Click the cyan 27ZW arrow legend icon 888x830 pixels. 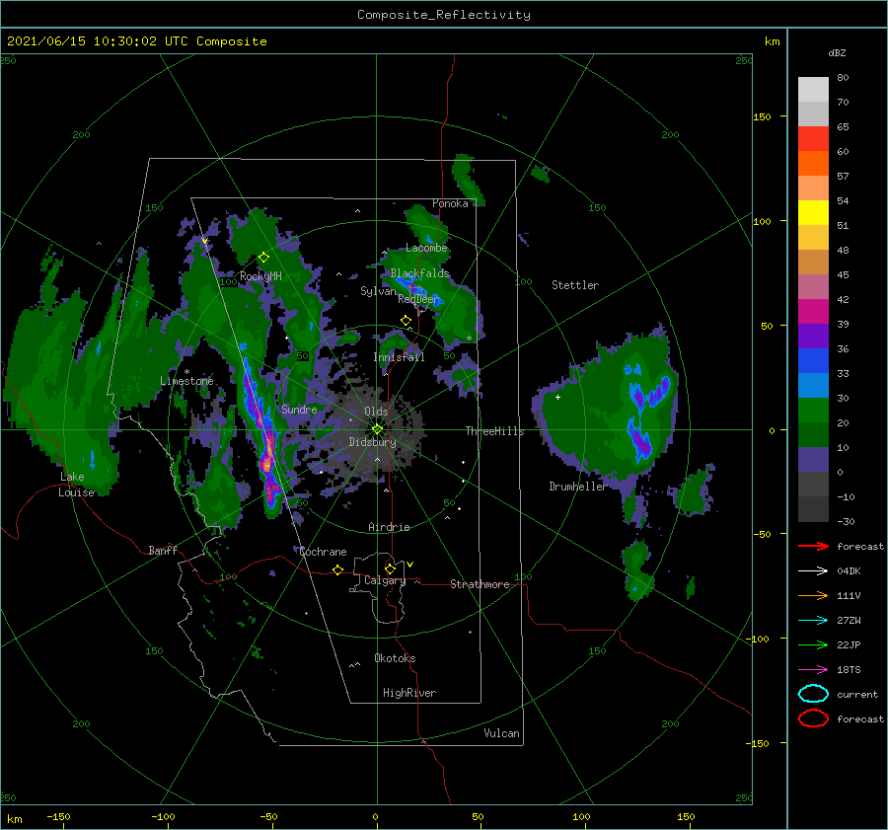pyautogui.click(x=813, y=621)
